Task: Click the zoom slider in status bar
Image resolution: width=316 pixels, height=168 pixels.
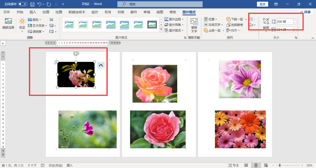Action: click(x=280, y=165)
